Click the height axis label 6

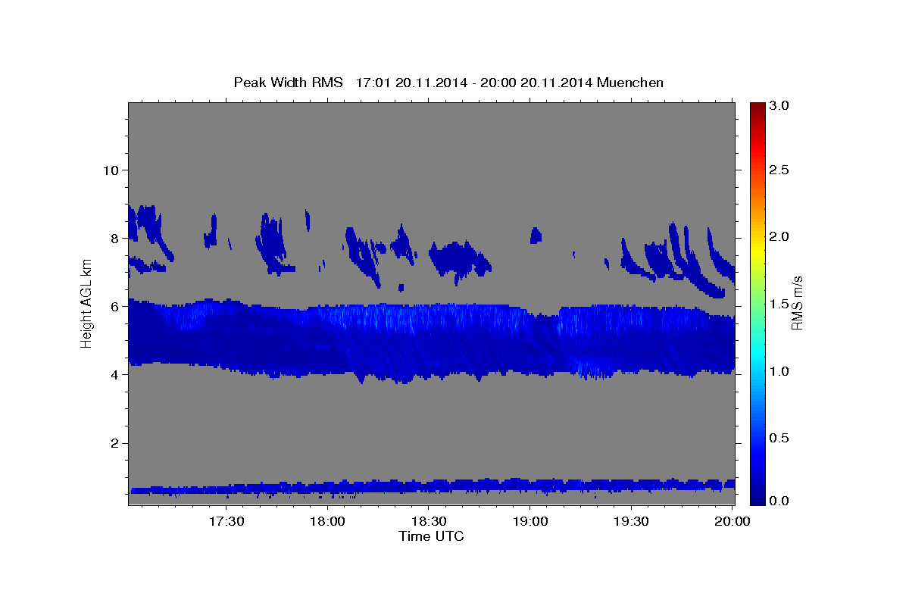[114, 306]
